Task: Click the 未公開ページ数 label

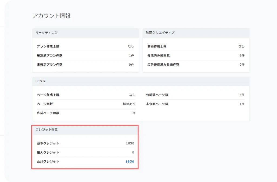Action: [x=157, y=104]
